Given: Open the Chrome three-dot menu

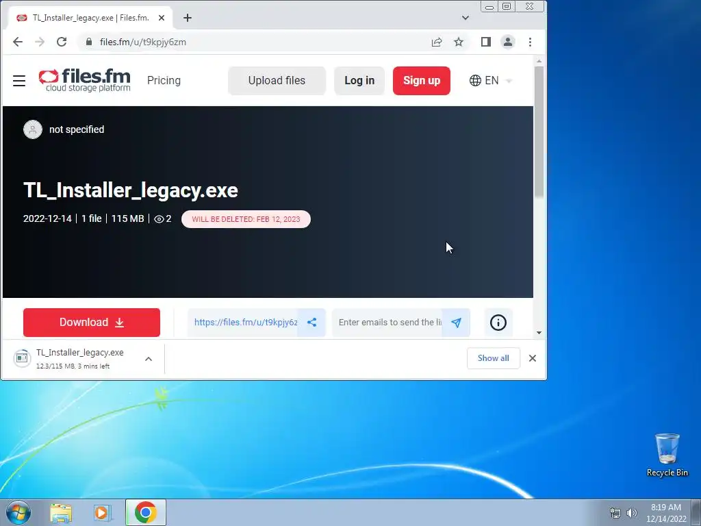Looking at the screenshot, I should pyautogui.click(x=531, y=42).
